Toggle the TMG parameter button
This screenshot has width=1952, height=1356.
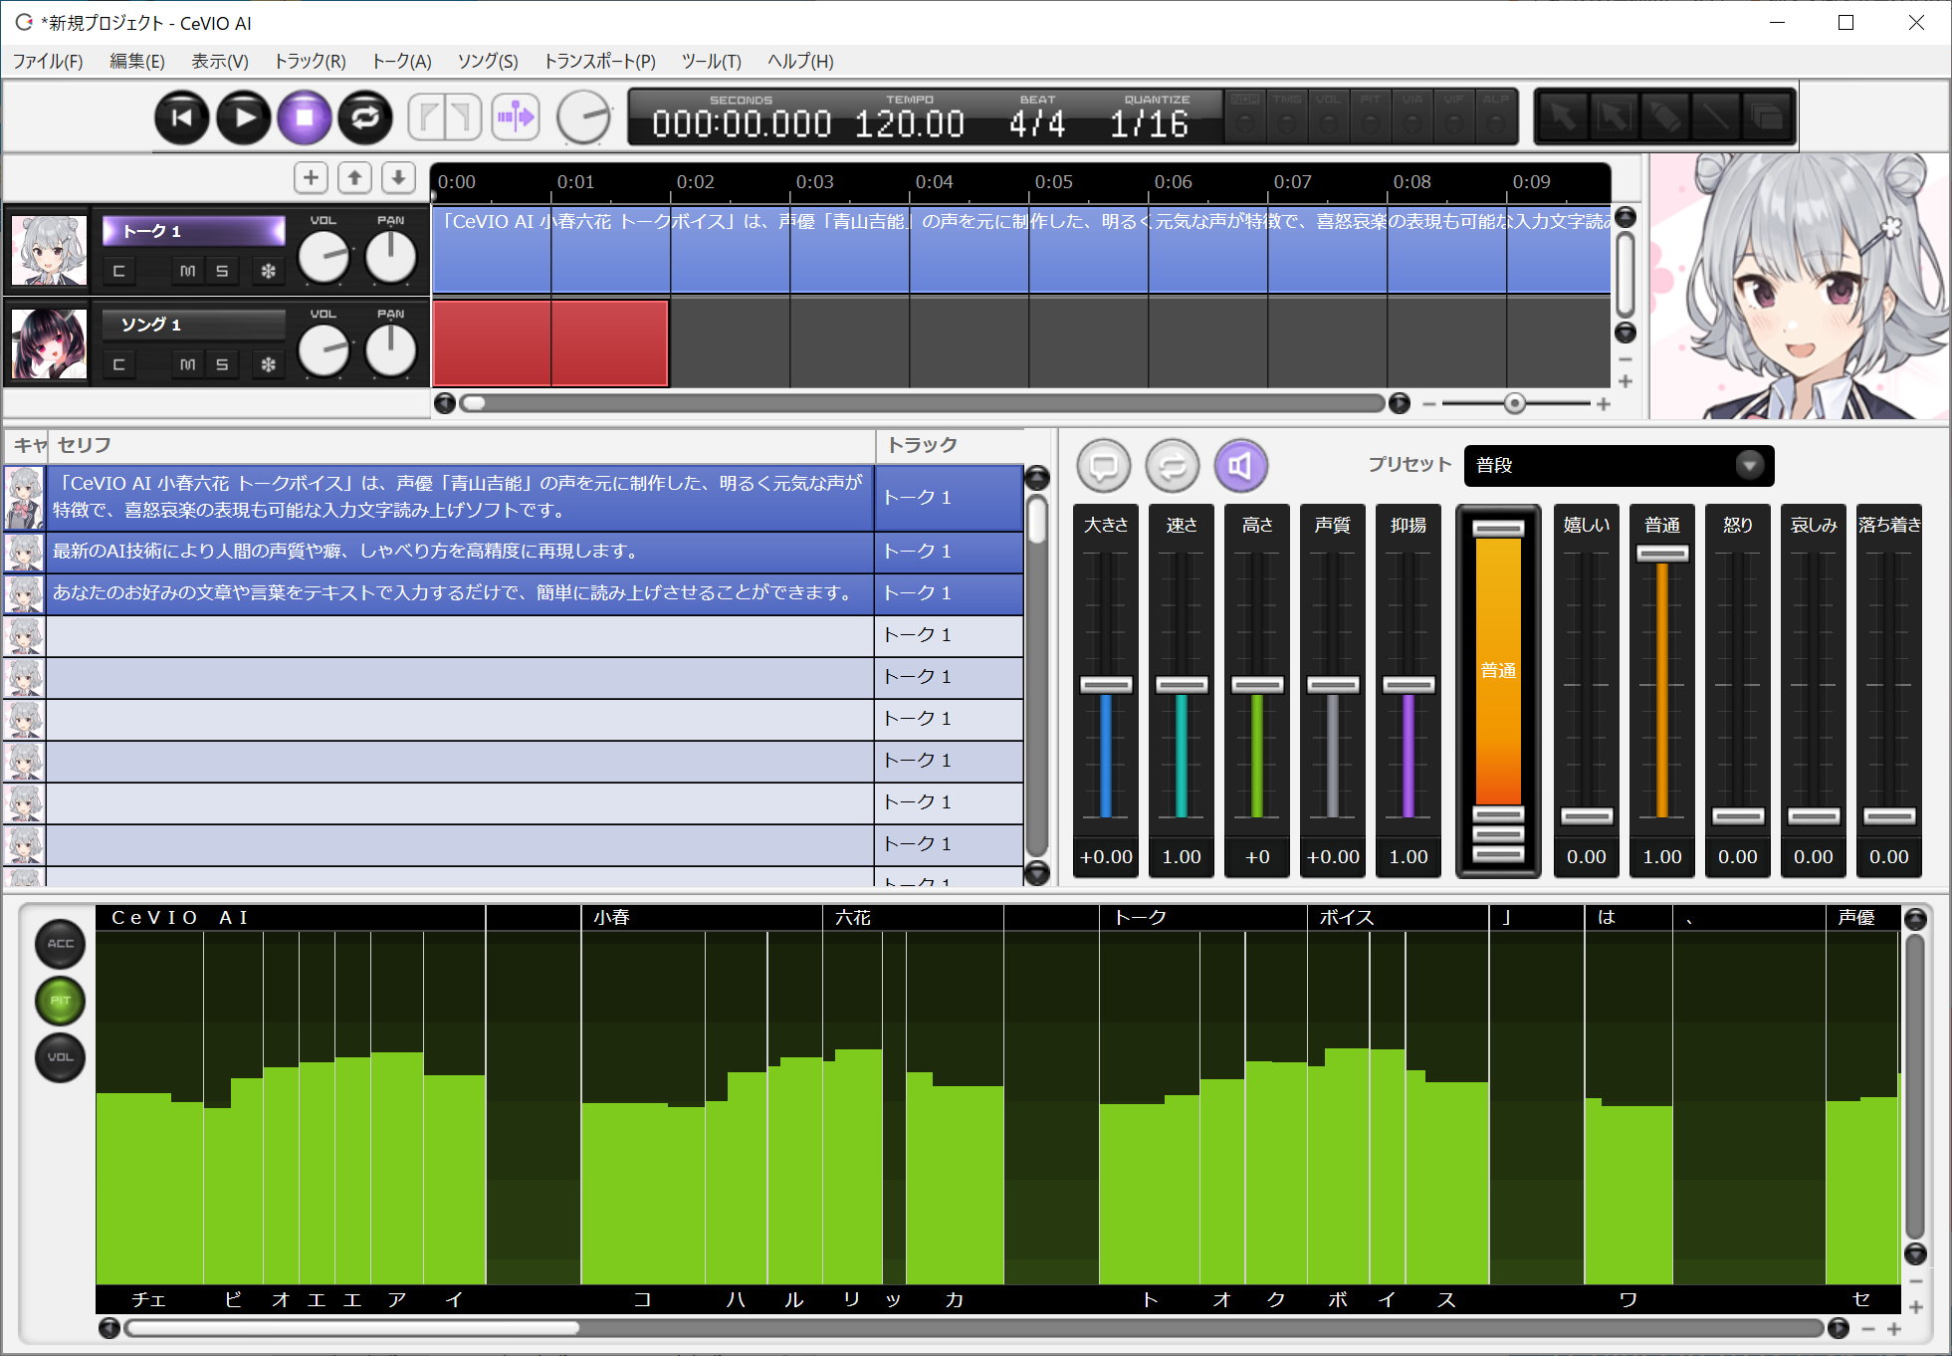1287,115
